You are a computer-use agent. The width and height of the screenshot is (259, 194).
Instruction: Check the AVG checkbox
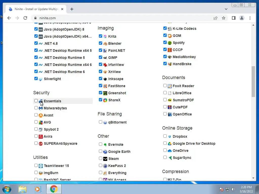36,122
